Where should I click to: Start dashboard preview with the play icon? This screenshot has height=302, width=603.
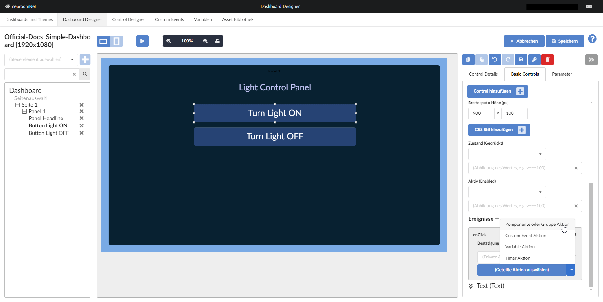tap(142, 41)
